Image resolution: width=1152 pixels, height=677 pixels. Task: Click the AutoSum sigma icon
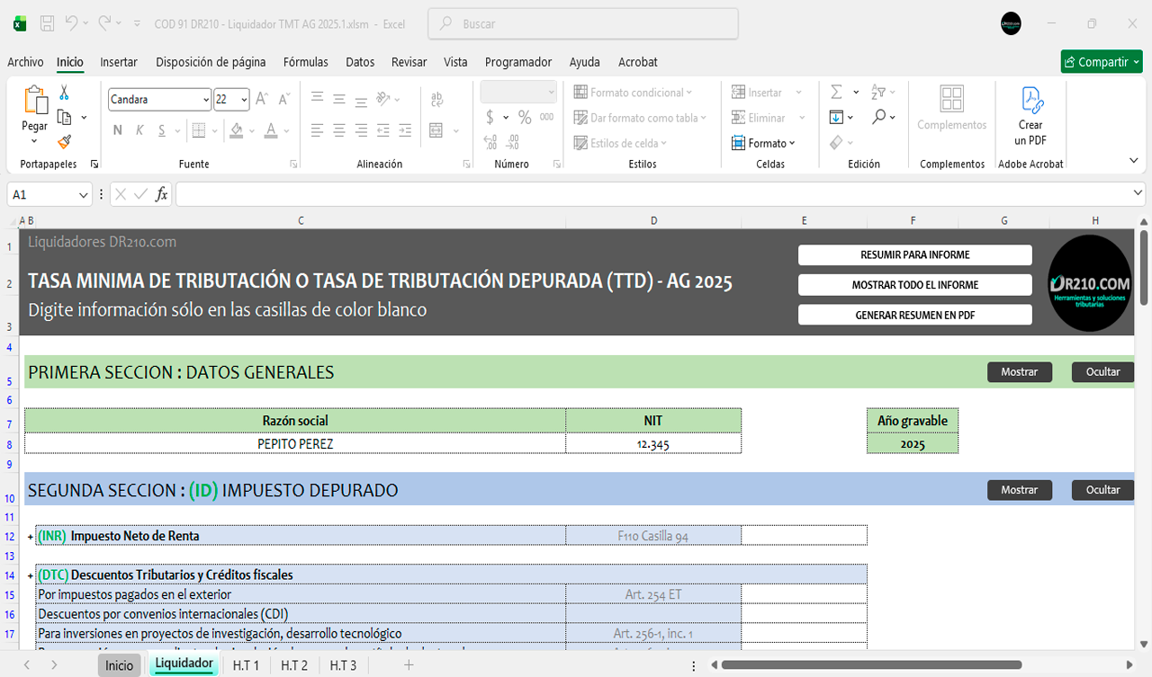(836, 93)
